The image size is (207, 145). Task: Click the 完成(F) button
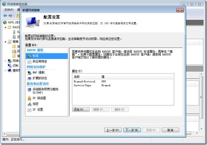151,130
